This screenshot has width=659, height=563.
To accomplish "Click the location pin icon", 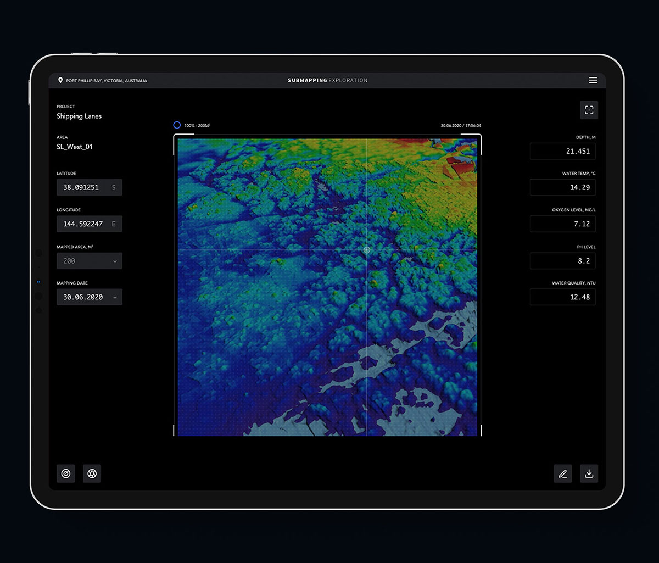I will (60, 80).
